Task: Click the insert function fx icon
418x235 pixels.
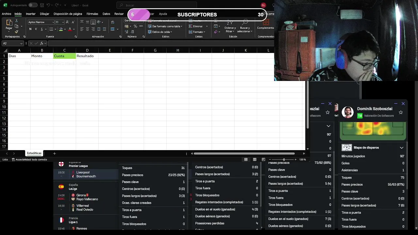Action: tap(41, 43)
